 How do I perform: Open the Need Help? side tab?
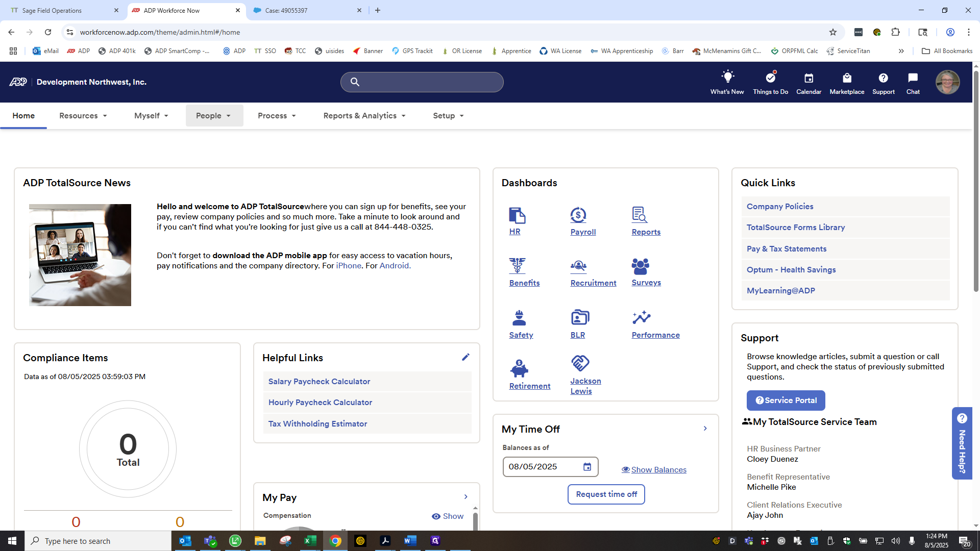click(962, 443)
